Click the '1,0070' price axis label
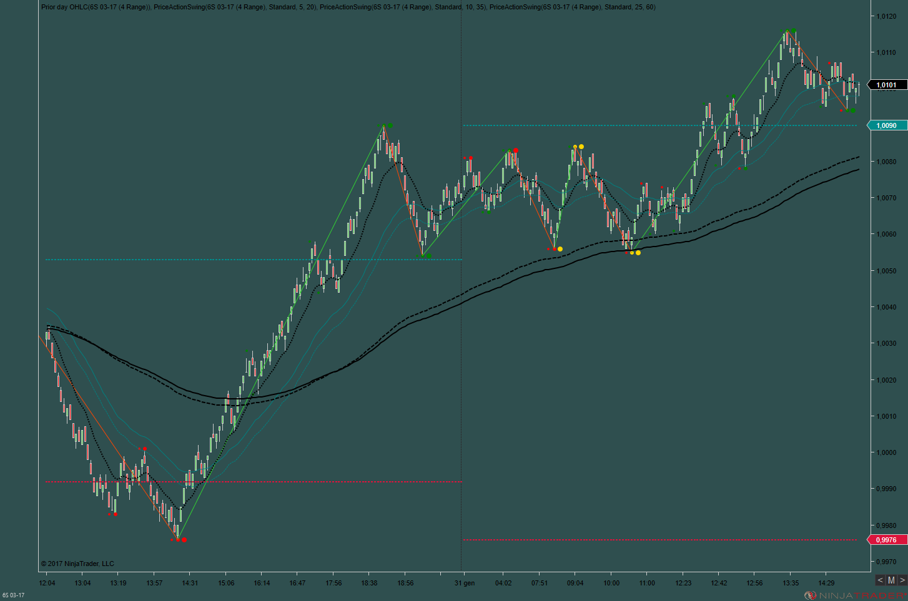 tap(886, 198)
